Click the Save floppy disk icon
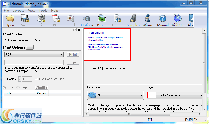Image resolution: width=209 pixels, height=124 pixels. click(x=25, y=18)
